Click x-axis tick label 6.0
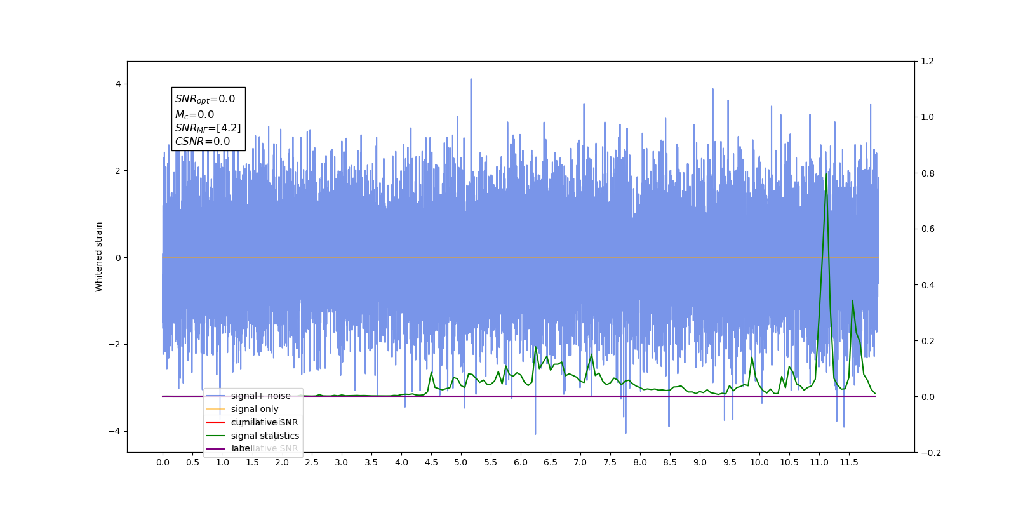The height and width of the screenshot is (508, 1016). pos(521,462)
